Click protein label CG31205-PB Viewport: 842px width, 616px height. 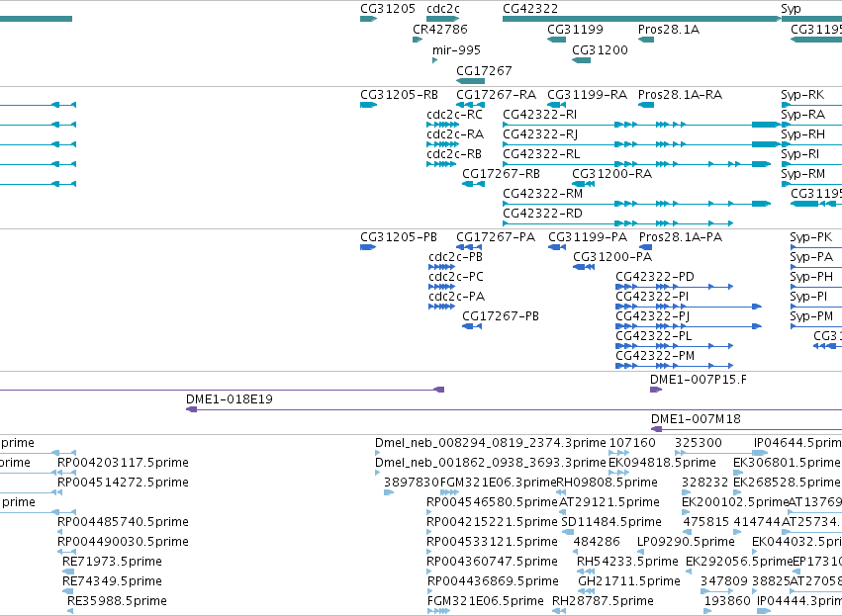(x=399, y=237)
